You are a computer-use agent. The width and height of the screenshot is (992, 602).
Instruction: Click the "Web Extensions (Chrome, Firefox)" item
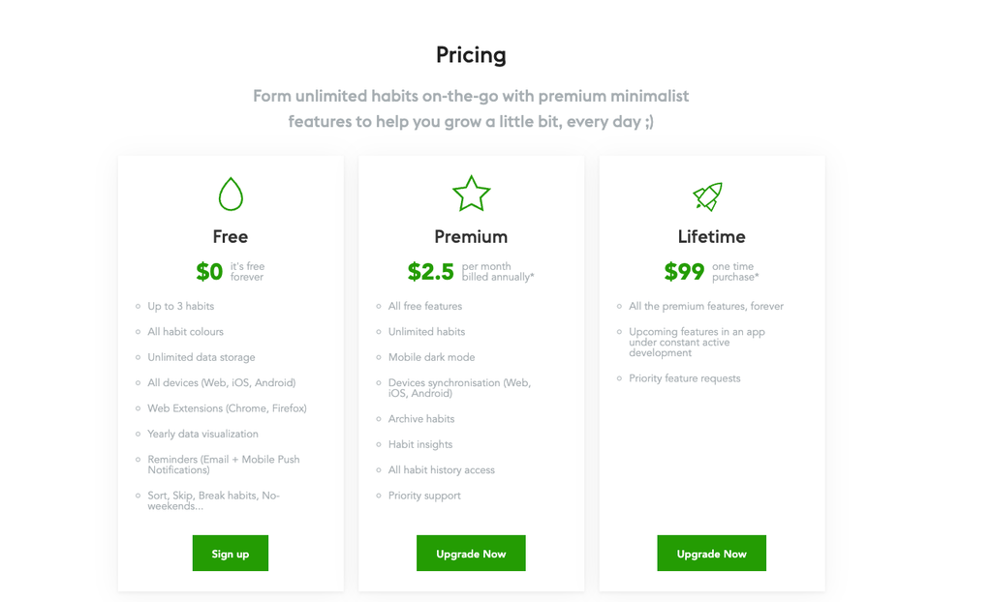(227, 408)
